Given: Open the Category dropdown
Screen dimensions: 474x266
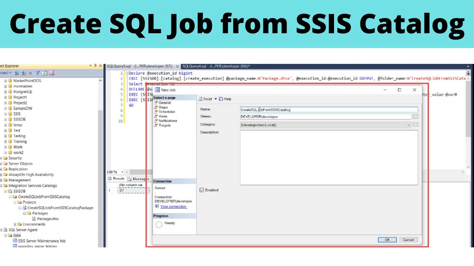Looking at the screenshot, I should pyautogui.click(x=326, y=125).
